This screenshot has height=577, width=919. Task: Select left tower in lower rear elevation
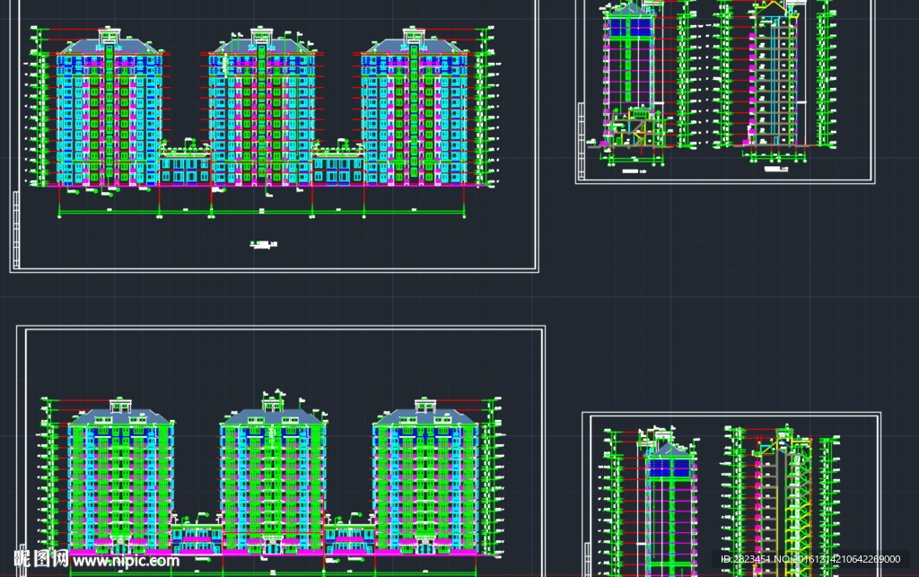point(121,476)
